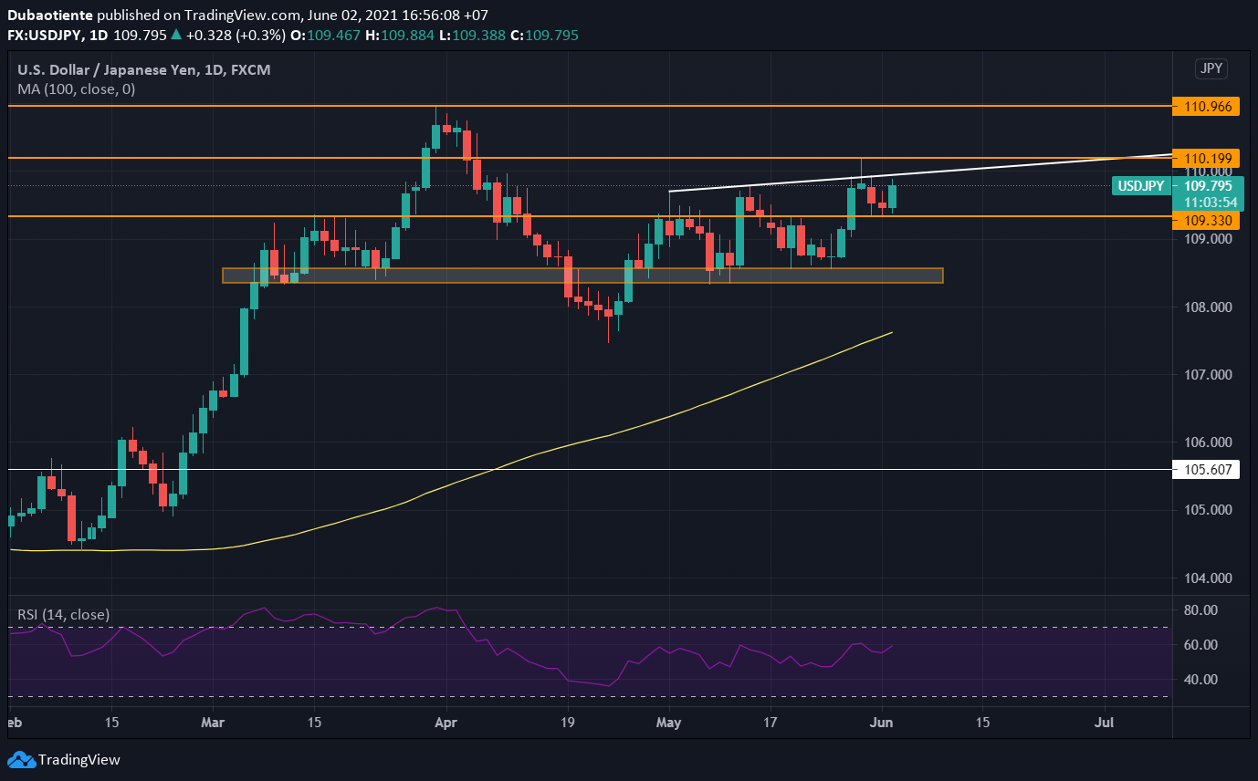Viewport: 1258px width, 781px height.
Task: Click the May label on time axis
Action: 669,722
